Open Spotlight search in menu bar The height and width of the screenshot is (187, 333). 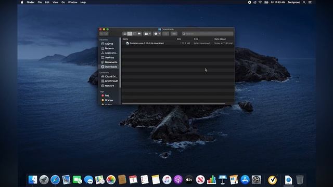click(x=304, y=2)
